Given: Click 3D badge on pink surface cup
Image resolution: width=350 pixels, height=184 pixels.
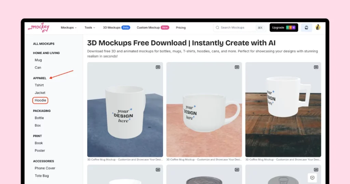Looking at the screenshot, I should tap(237, 67).
